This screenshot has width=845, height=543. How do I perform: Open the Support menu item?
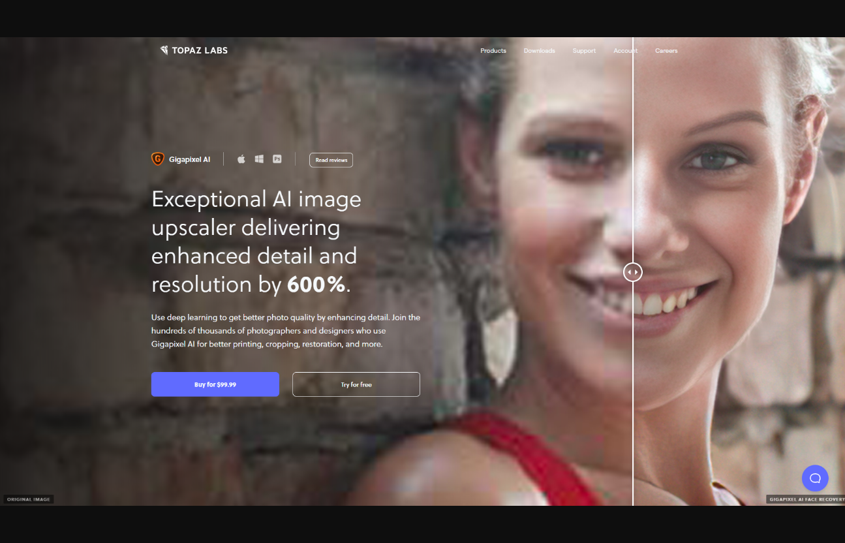tap(584, 51)
